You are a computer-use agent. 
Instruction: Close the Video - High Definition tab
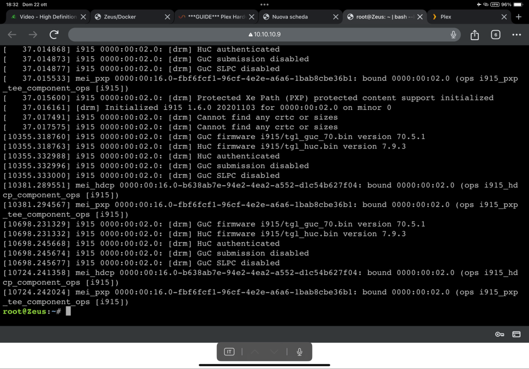point(84,17)
